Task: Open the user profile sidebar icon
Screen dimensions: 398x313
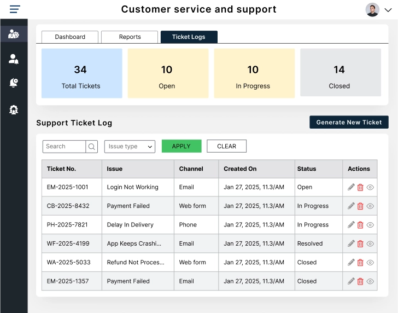Action: pyautogui.click(x=14, y=59)
